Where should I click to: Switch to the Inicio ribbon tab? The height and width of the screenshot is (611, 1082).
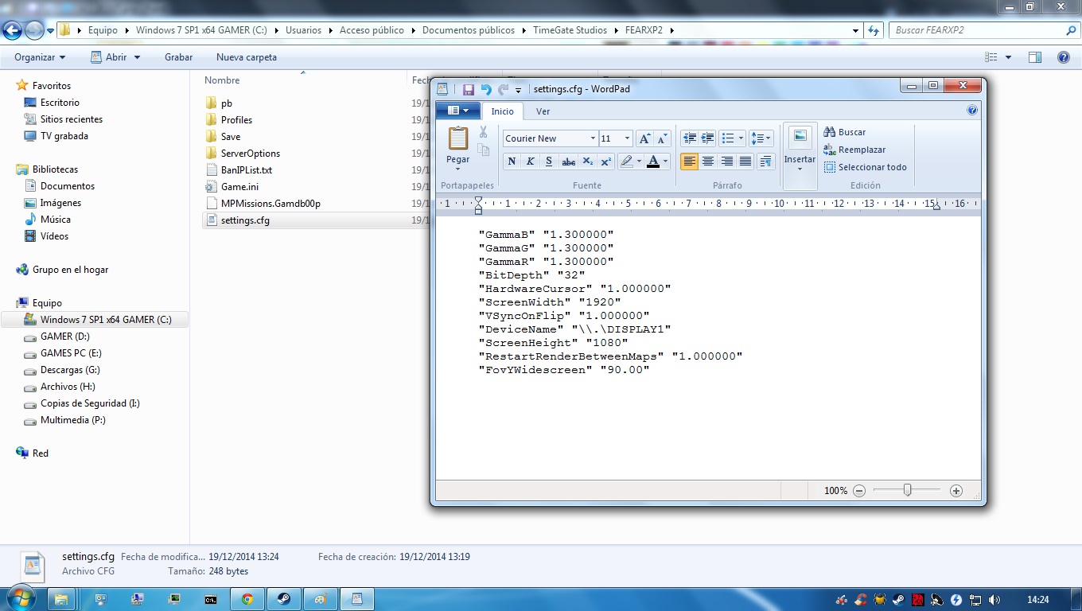pyautogui.click(x=503, y=111)
